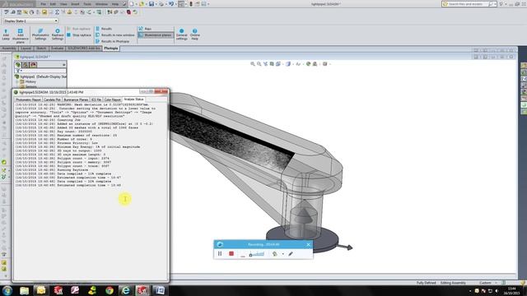This screenshot has width=527, height=296.
Task: Click Apply Scene icon in view toolbar
Action: [x=315, y=64]
